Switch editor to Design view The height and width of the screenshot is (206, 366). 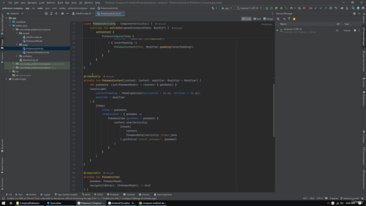(268, 19)
